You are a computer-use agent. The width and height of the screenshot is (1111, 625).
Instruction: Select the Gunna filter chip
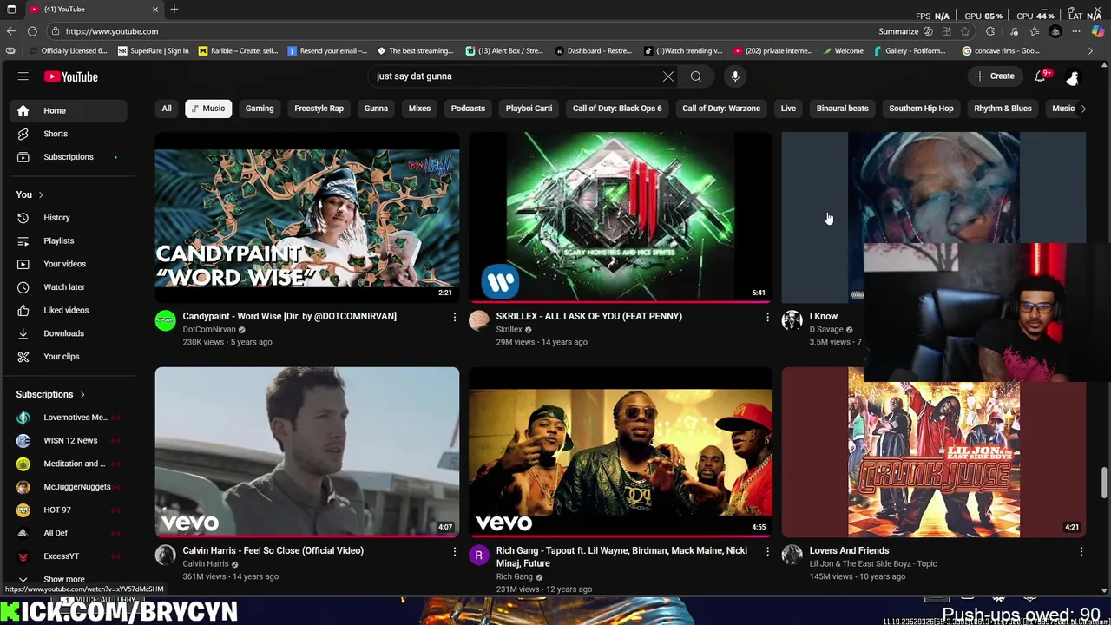[x=376, y=109]
